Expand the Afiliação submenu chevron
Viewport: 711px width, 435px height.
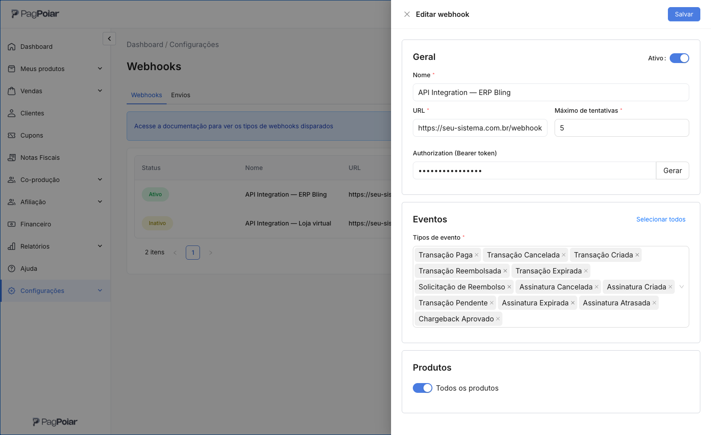[100, 202]
